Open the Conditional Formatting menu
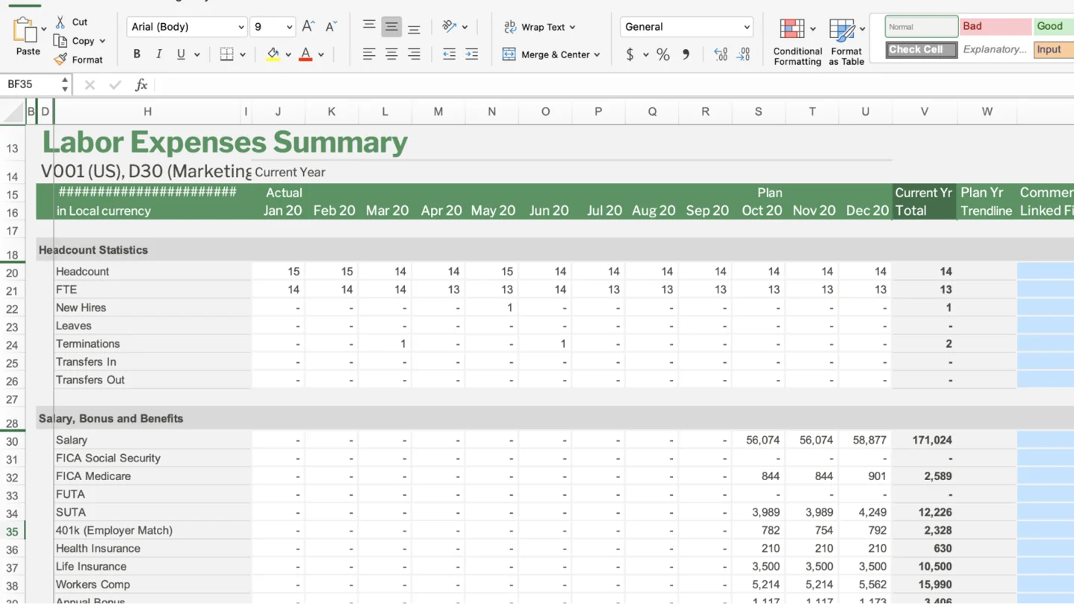This screenshot has width=1074, height=604. tap(796, 42)
